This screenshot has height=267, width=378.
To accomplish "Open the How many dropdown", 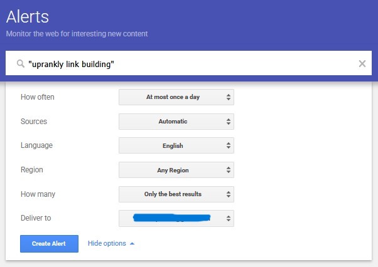I will [x=176, y=194].
